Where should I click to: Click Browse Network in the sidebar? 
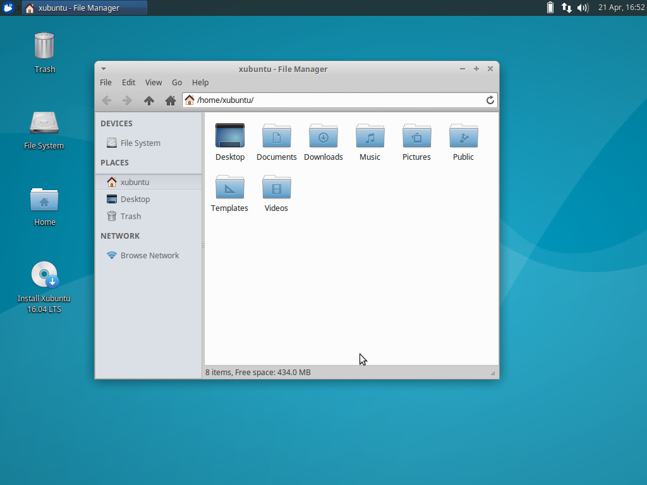pyautogui.click(x=150, y=255)
